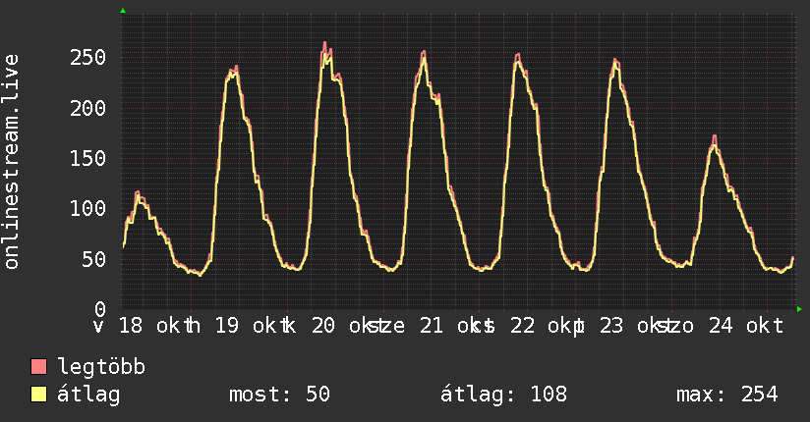
Task: Select the átlag legend label beside yellow swatch
Action: pos(88,395)
